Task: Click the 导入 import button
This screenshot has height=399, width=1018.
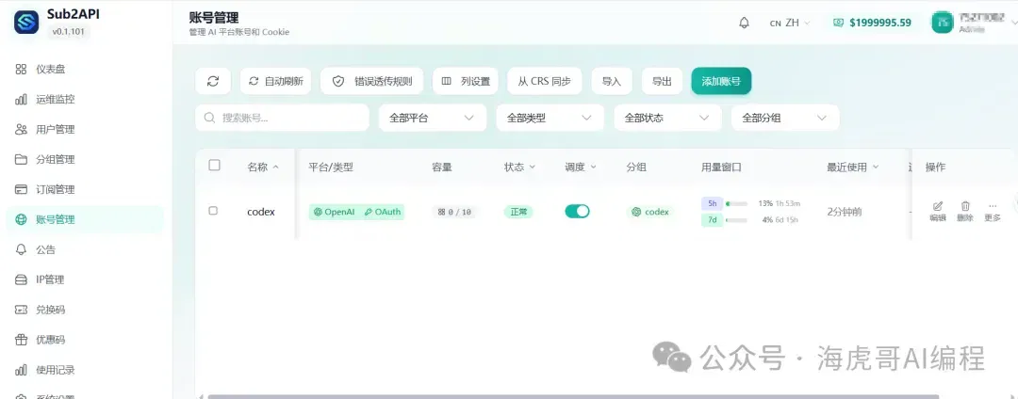Action: (612, 81)
